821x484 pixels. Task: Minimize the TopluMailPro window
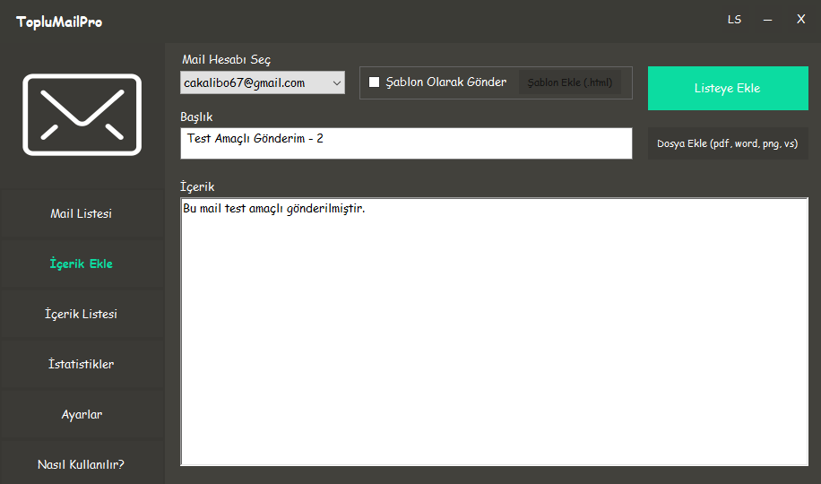(768, 20)
